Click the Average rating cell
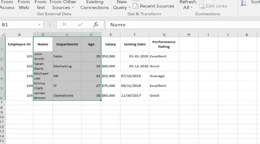 [x=164, y=76]
